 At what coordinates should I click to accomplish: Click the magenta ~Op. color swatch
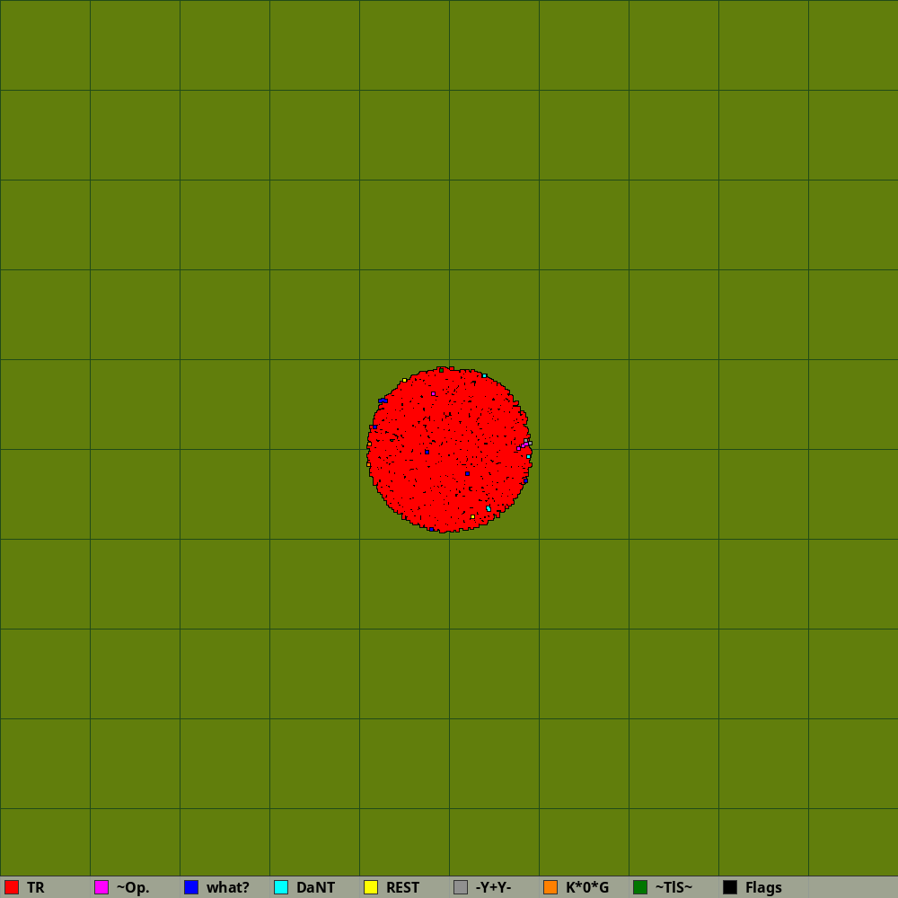[101, 887]
